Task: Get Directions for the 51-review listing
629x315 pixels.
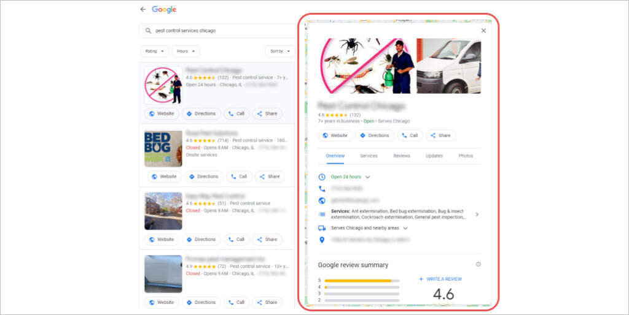Action: tap(201, 240)
